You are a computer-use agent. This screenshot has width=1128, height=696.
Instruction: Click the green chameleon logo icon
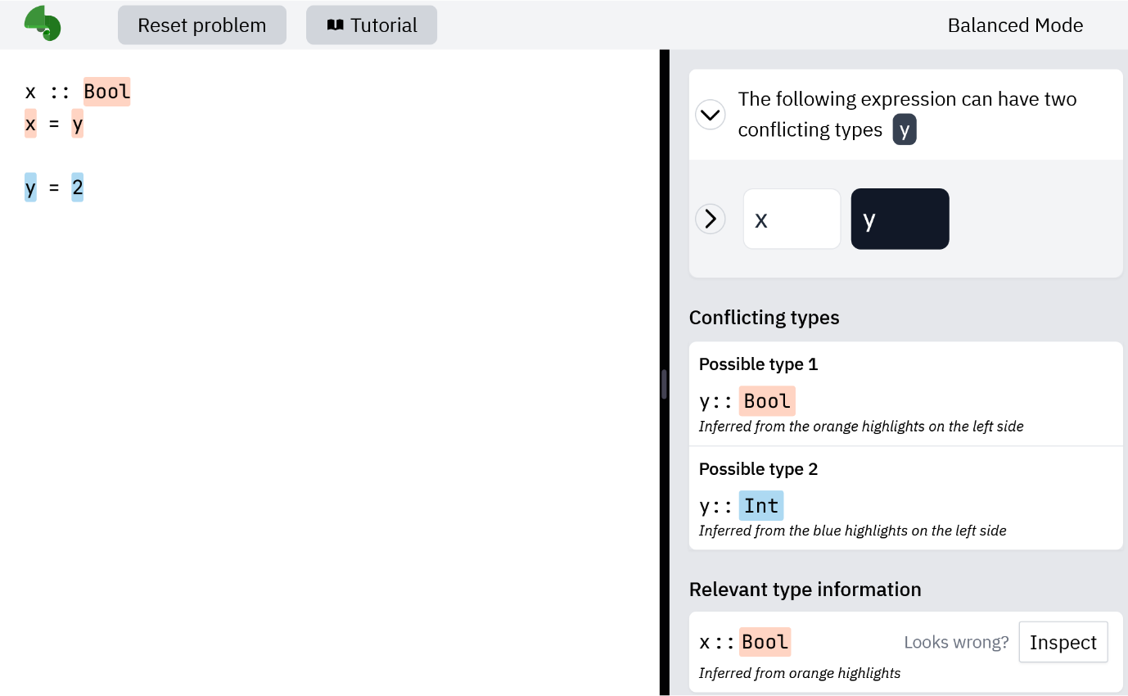point(43,23)
